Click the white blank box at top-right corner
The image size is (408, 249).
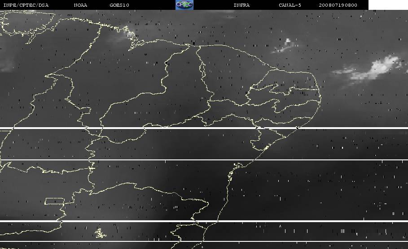click(x=388, y=5)
